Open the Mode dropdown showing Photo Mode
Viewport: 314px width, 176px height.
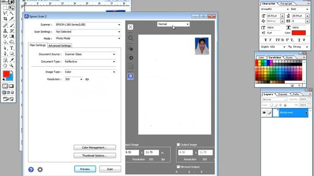[88, 38]
